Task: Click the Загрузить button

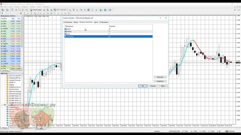Action: pos(160,77)
